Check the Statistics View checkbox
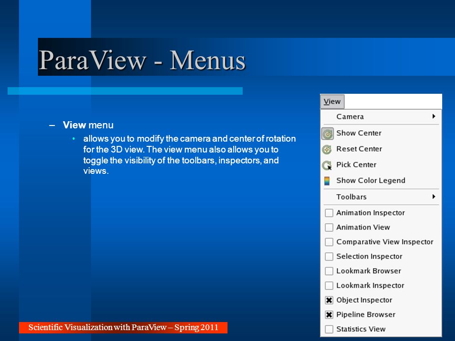 (x=329, y=329)
